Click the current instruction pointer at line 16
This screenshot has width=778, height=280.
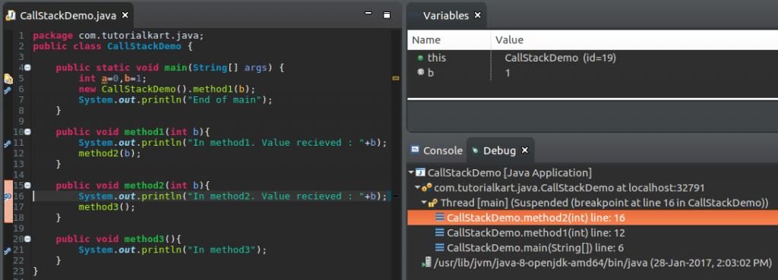[8, 197]
